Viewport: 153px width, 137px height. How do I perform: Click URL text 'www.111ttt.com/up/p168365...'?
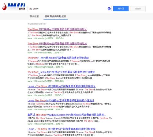click(41, 110)
